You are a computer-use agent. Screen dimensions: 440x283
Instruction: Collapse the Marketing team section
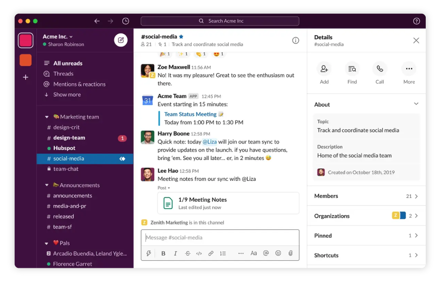click(x=47, y=117)
